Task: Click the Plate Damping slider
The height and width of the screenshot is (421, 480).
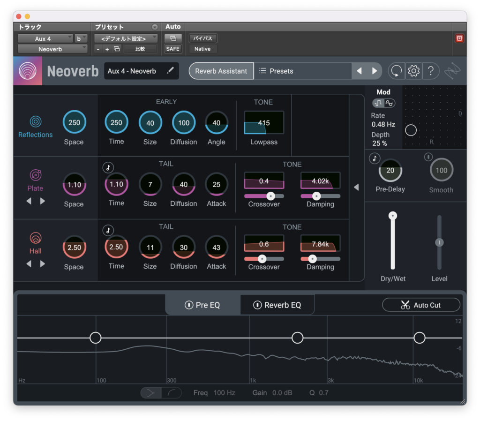Action: tap(320, 196)
